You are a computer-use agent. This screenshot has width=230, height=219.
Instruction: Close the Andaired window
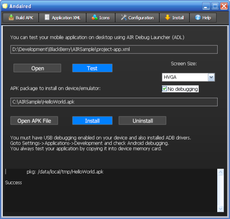[224, 6]
